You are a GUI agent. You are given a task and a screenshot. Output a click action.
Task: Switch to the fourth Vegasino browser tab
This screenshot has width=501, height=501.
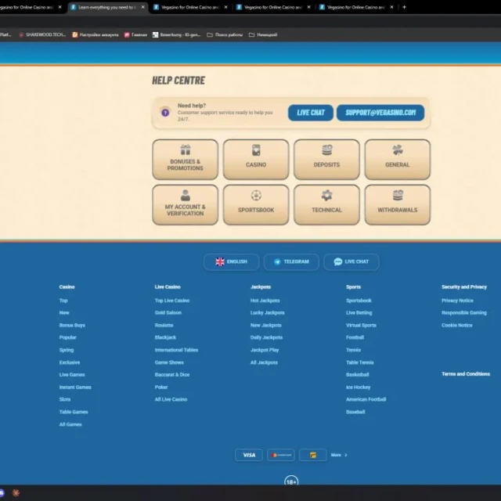click(x=273, y=7)
